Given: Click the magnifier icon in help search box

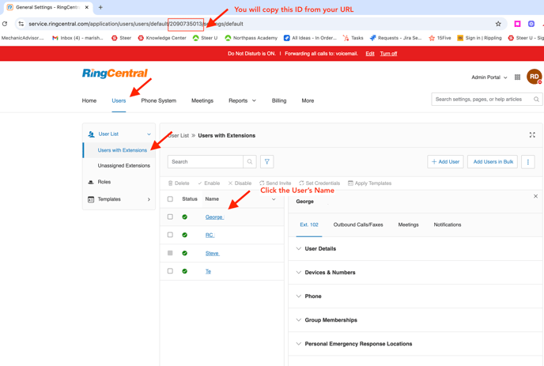Looking at the screenshot, I should [536, 100].
